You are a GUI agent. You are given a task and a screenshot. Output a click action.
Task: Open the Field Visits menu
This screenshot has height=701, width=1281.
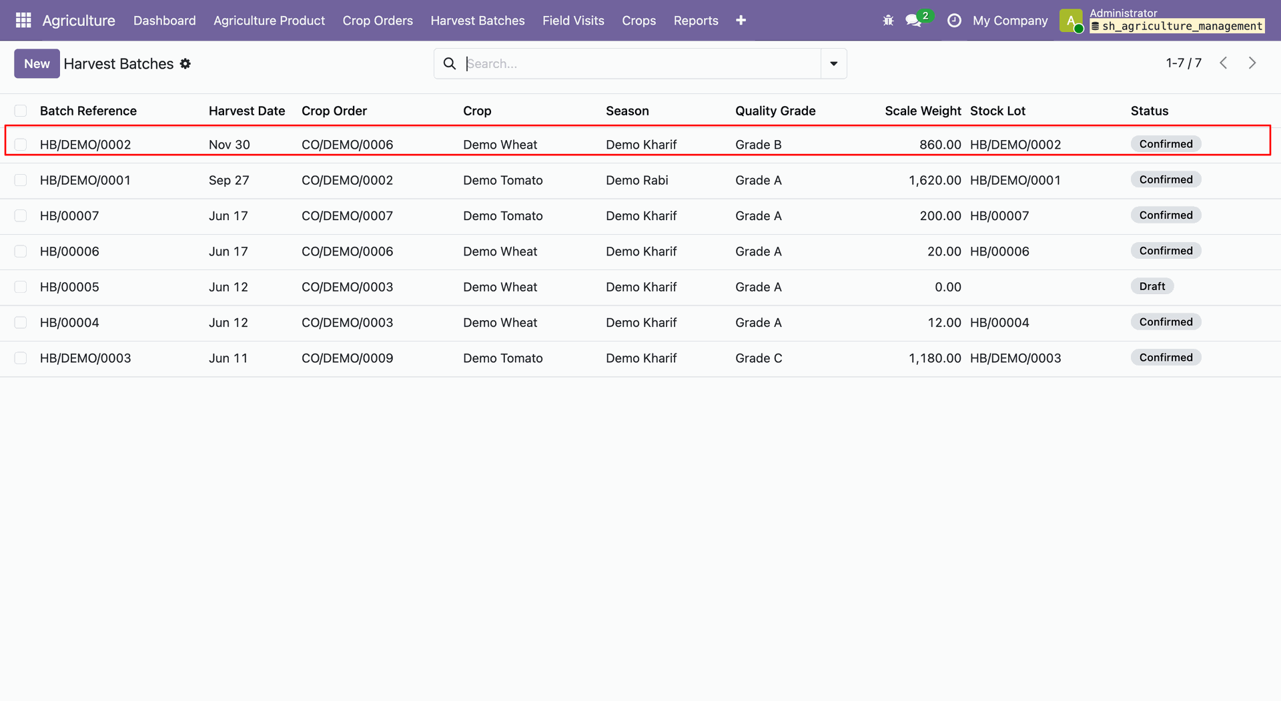click(573, 21)
